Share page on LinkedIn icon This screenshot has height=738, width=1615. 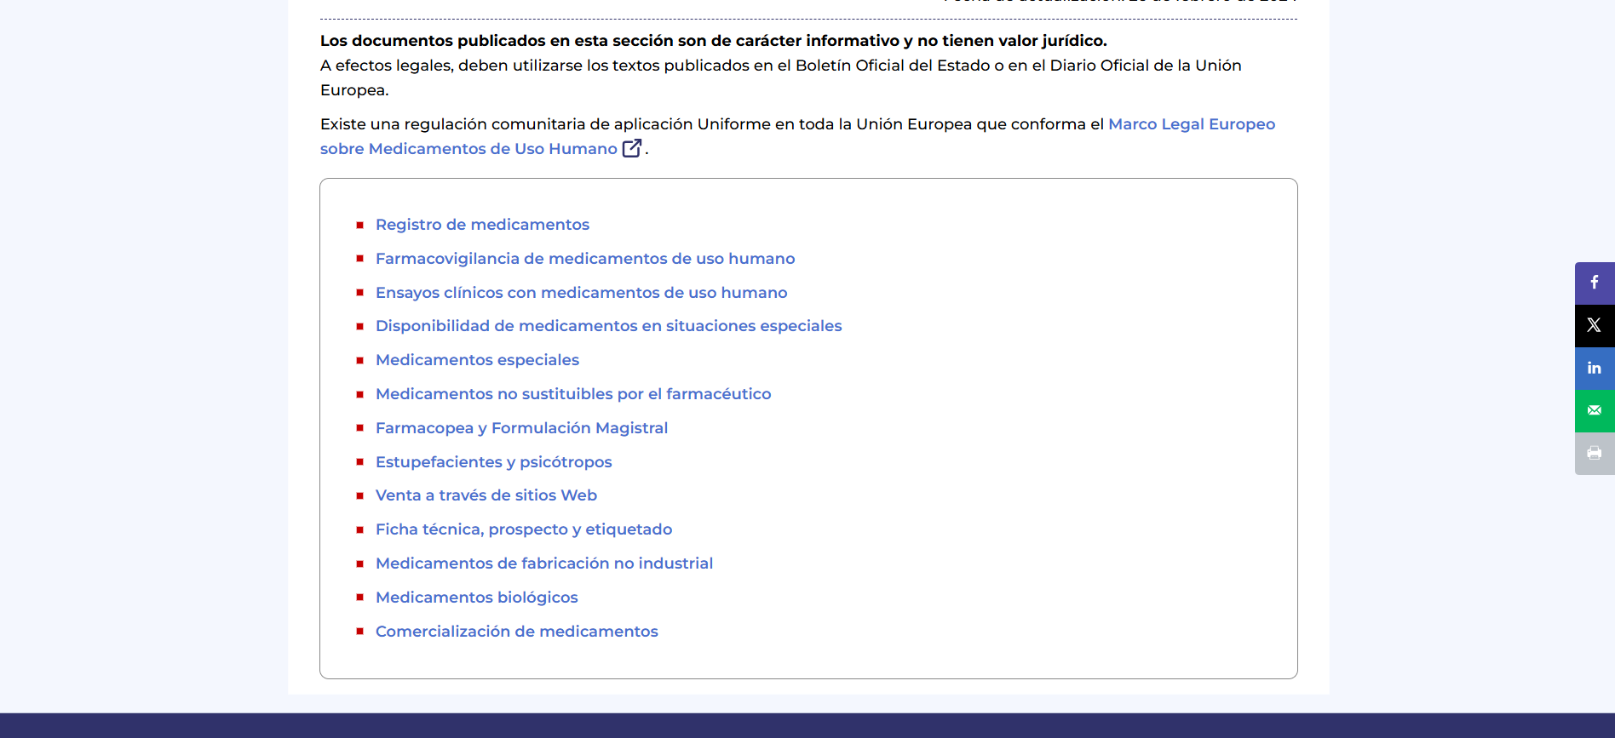tap(1595, 368)
